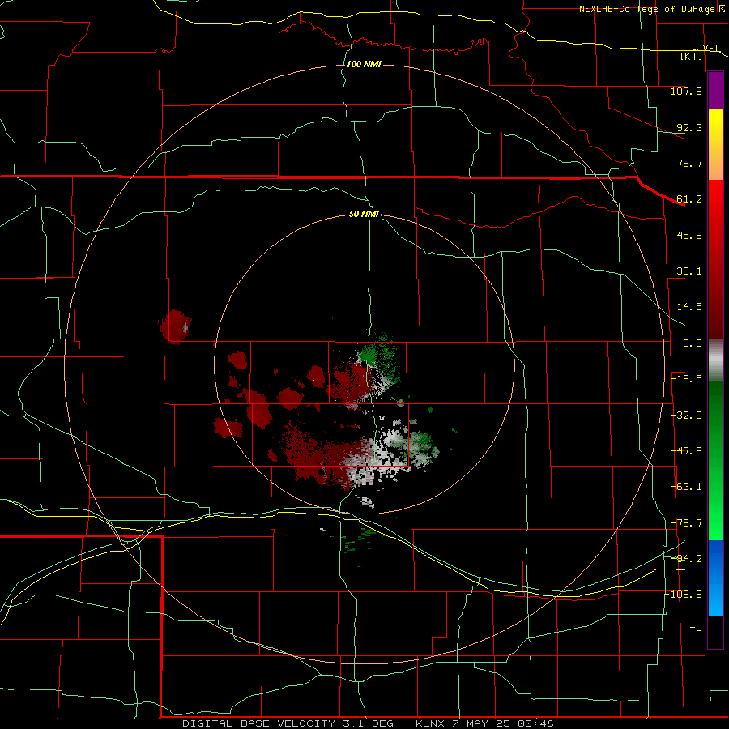Click the 92.3 velocity scale value
Viewport: 729px width, 729px height.
click(x=689, y=127)
